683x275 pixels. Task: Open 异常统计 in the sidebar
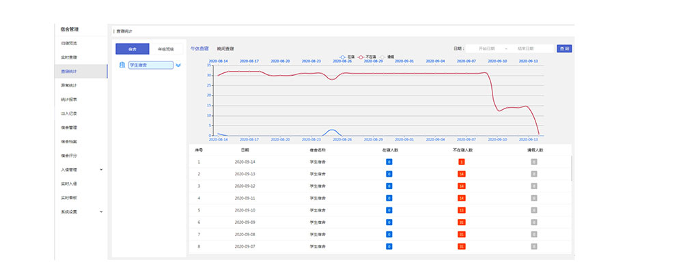pyautogui.click(x=69, y=85)
